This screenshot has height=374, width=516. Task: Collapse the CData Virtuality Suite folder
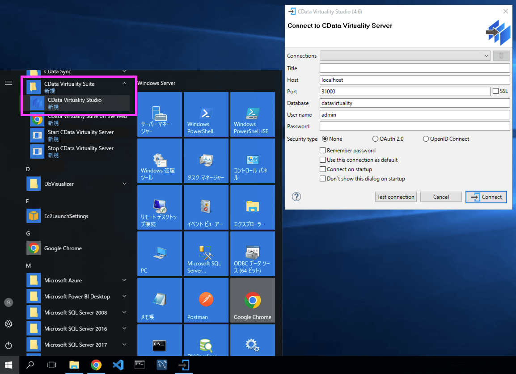pyautogui.click(x=124, y=83)
